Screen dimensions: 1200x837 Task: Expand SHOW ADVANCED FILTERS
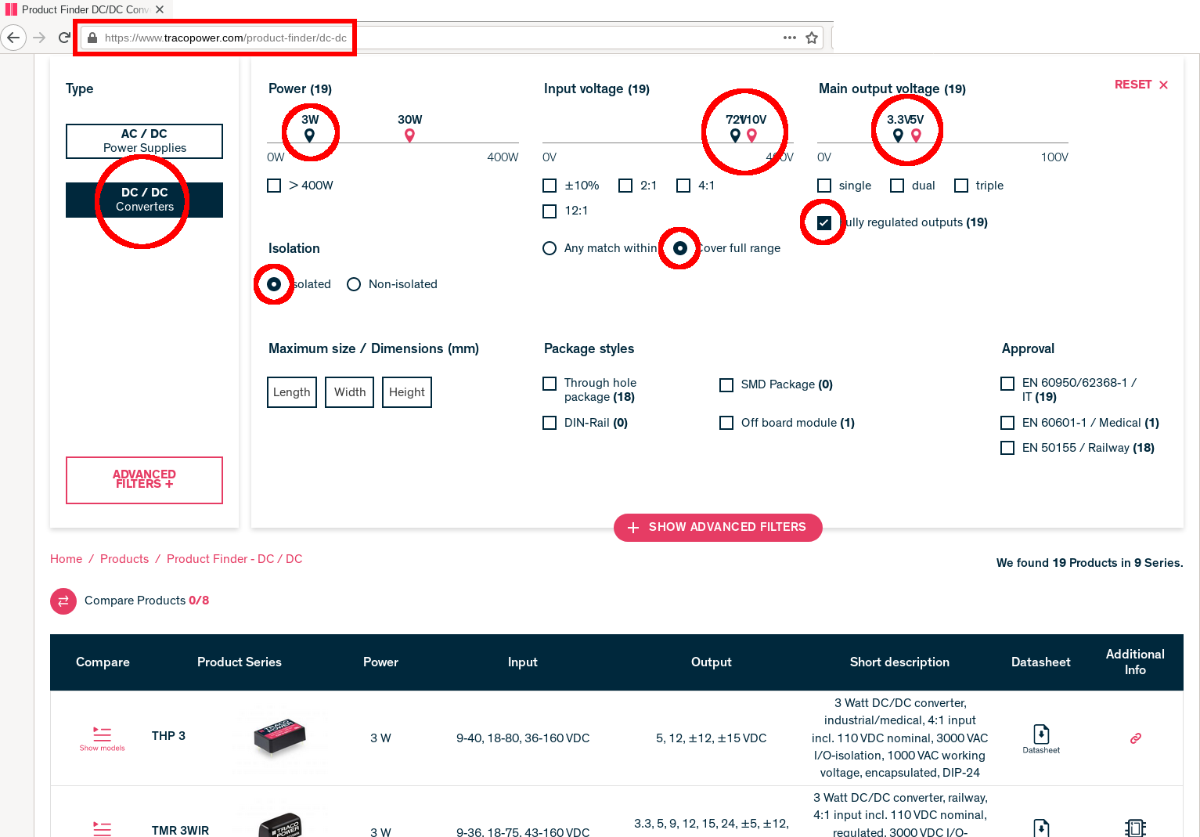[x=718, y=528]
